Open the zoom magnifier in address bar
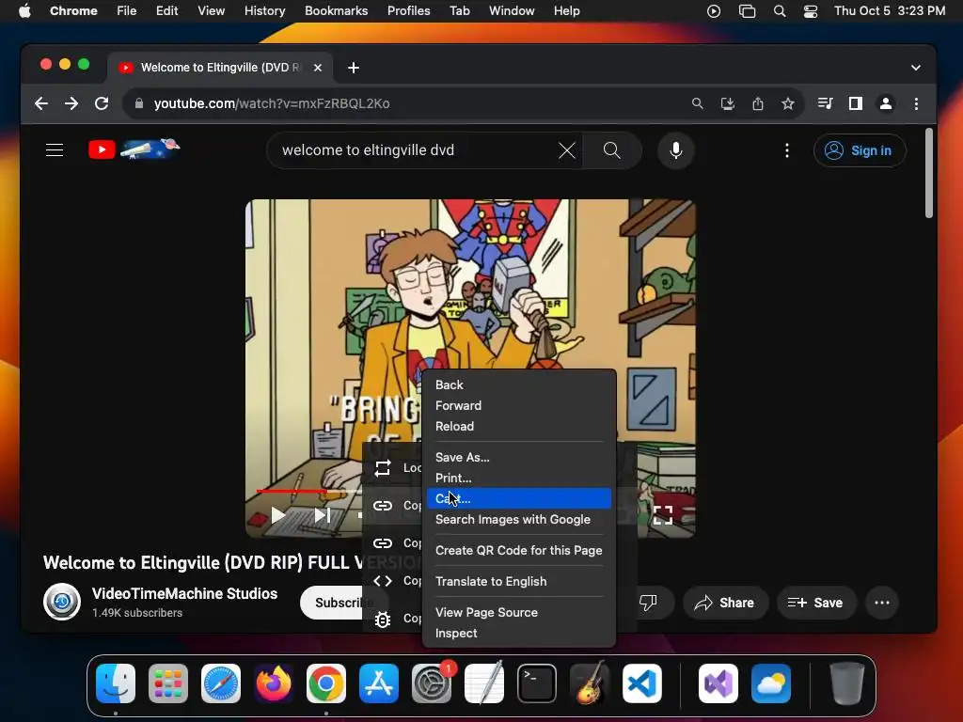This screenshot has width=963, height=722. pos(697,103)
